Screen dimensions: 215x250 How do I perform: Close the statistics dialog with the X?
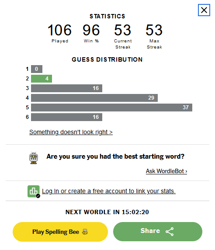[204, 10]
